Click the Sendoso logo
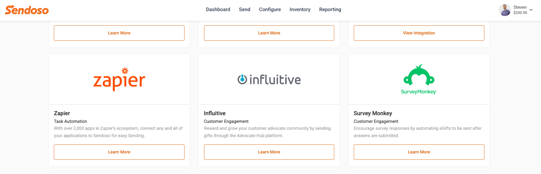This screenshot has height=174, width=541. [27, 10]
